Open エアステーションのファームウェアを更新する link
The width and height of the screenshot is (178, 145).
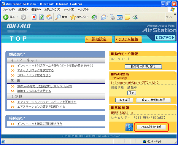(x=47, y=102)
